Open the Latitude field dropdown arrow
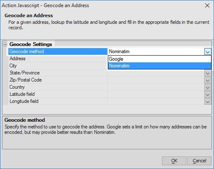The image size is (214, 169). [x=208, y=94]
